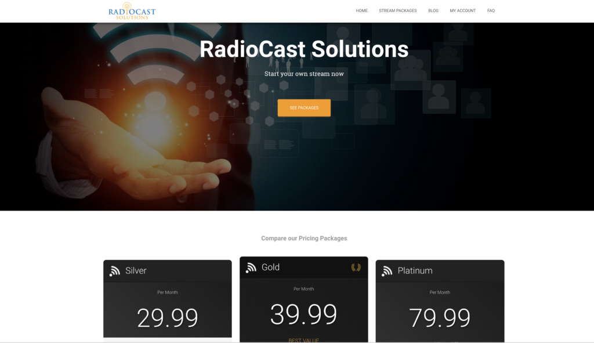Click 'Per Month' label in Gold card

pyautogui.click(x=304, y=289)
